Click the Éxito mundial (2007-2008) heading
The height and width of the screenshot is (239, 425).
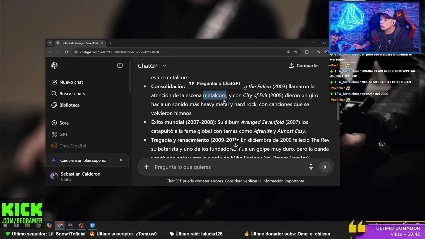(184, 122)
